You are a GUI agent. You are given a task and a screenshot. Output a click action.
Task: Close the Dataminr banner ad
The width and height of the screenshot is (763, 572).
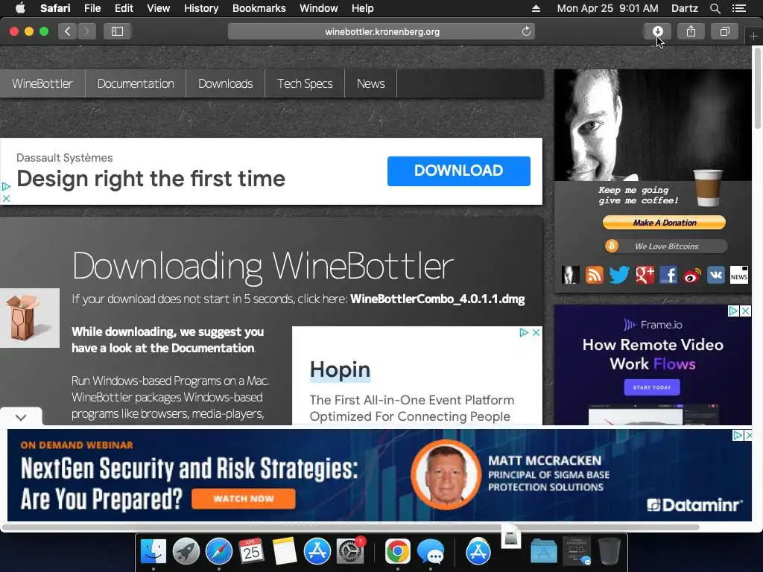coord(749,435)
